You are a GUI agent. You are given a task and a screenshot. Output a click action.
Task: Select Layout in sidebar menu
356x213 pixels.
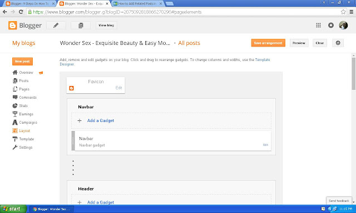point(24,131)
